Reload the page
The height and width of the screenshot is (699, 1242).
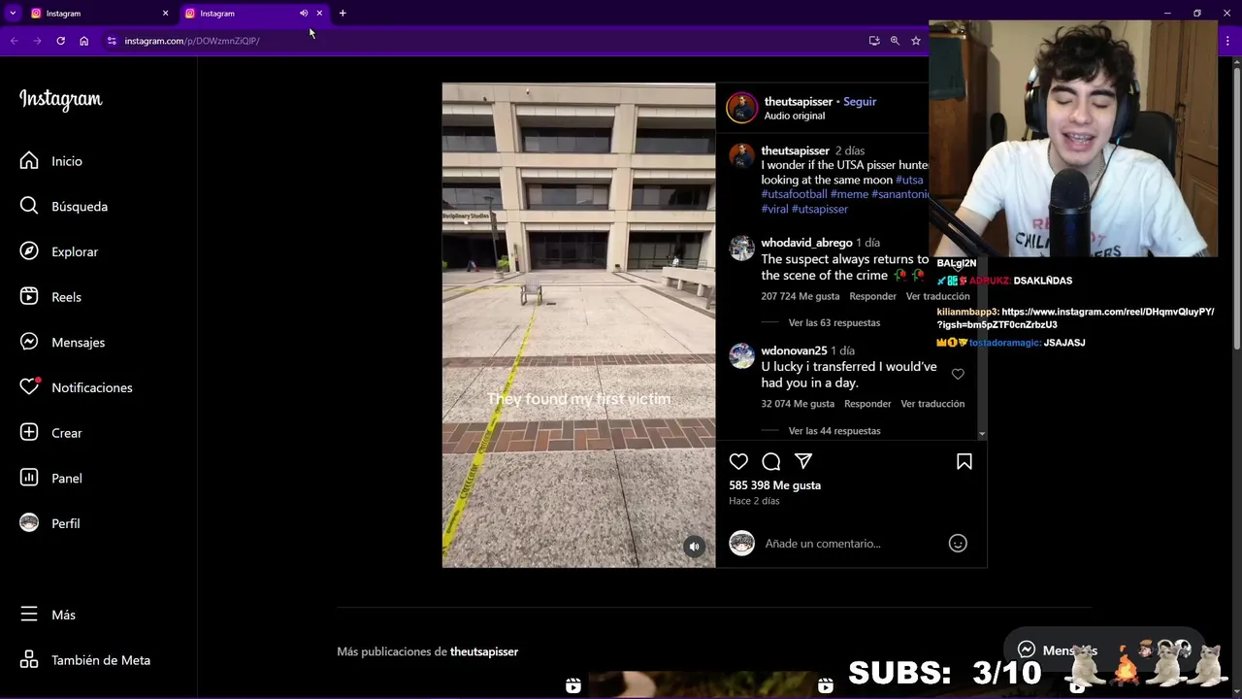pyautogui.click(x=60, y=41)
